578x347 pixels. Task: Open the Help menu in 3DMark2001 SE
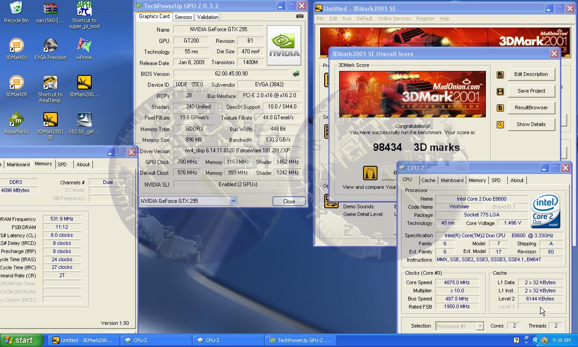tap(444, 19)
